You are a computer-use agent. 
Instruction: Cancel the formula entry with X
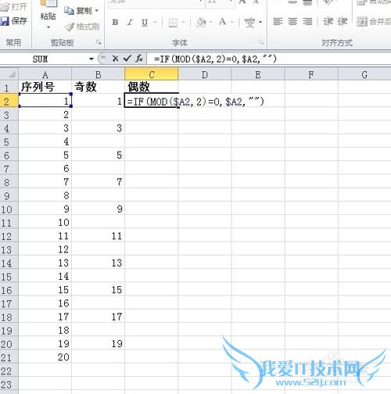pos(115,59)
